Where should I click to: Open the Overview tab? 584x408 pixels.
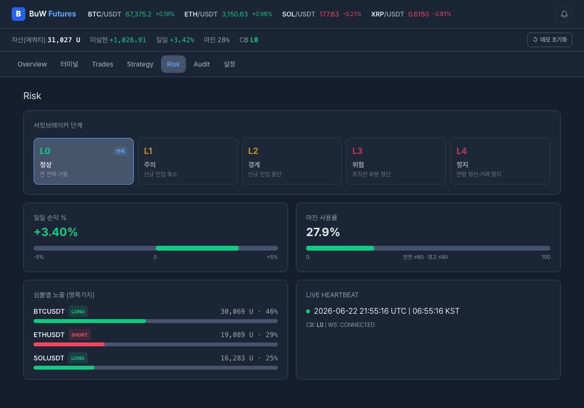pos(32,64)
